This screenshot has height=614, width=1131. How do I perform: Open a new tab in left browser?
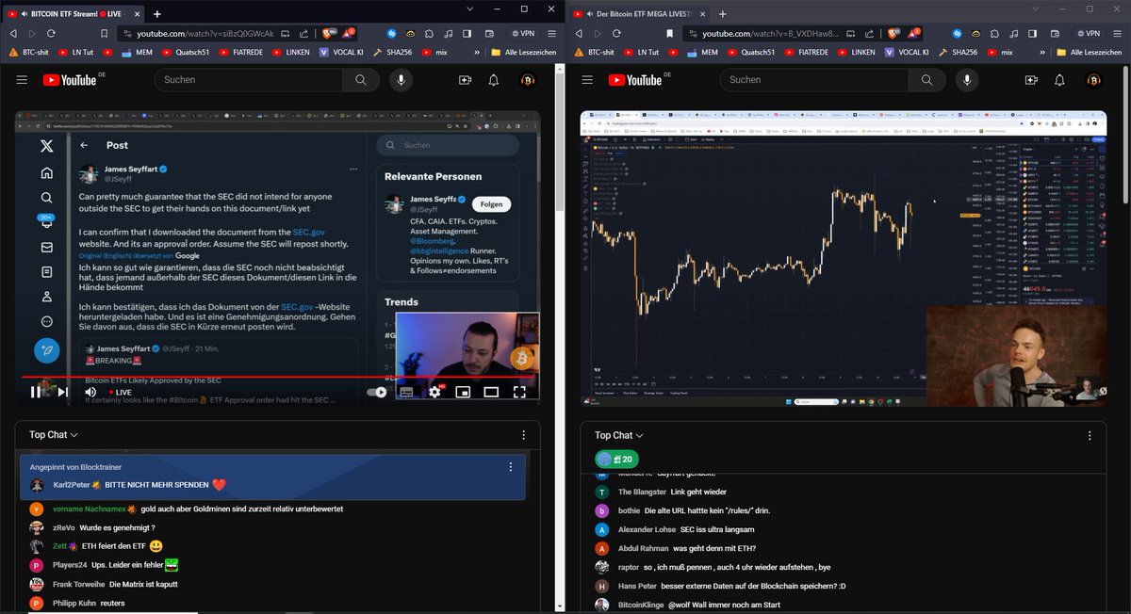[156, 14]
